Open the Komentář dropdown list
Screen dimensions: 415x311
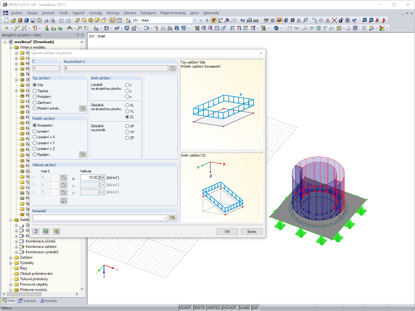(x=165, y=218)
